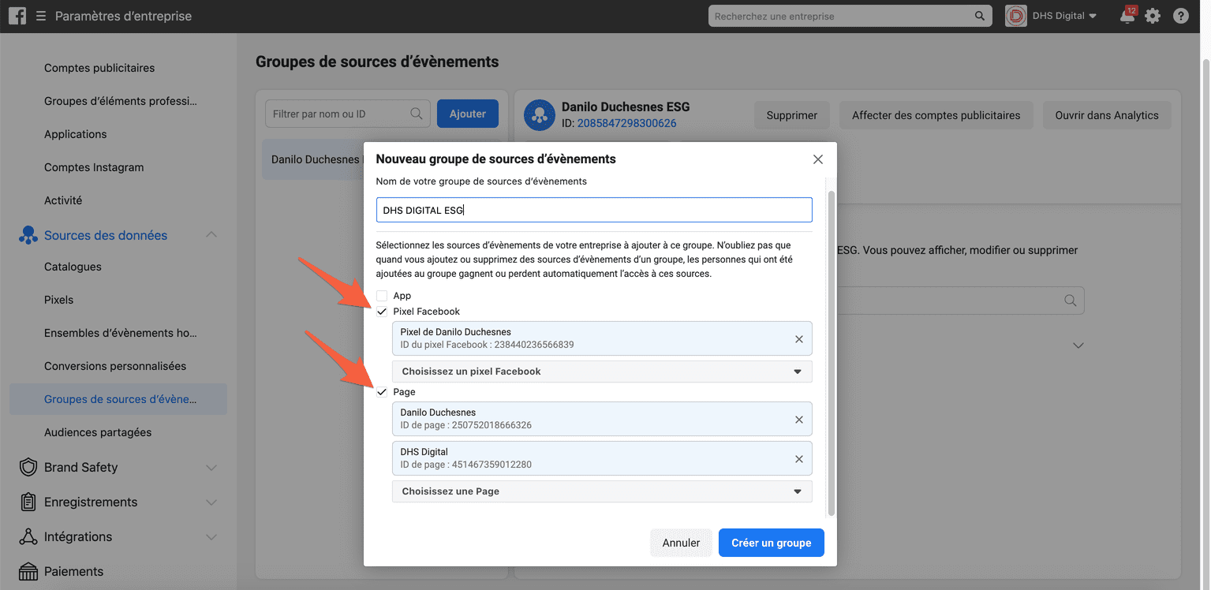Click the Enregistrements clipboard icon
Image resolution: width=1211 pixels, height=590 pixels.
coord(28,502)
